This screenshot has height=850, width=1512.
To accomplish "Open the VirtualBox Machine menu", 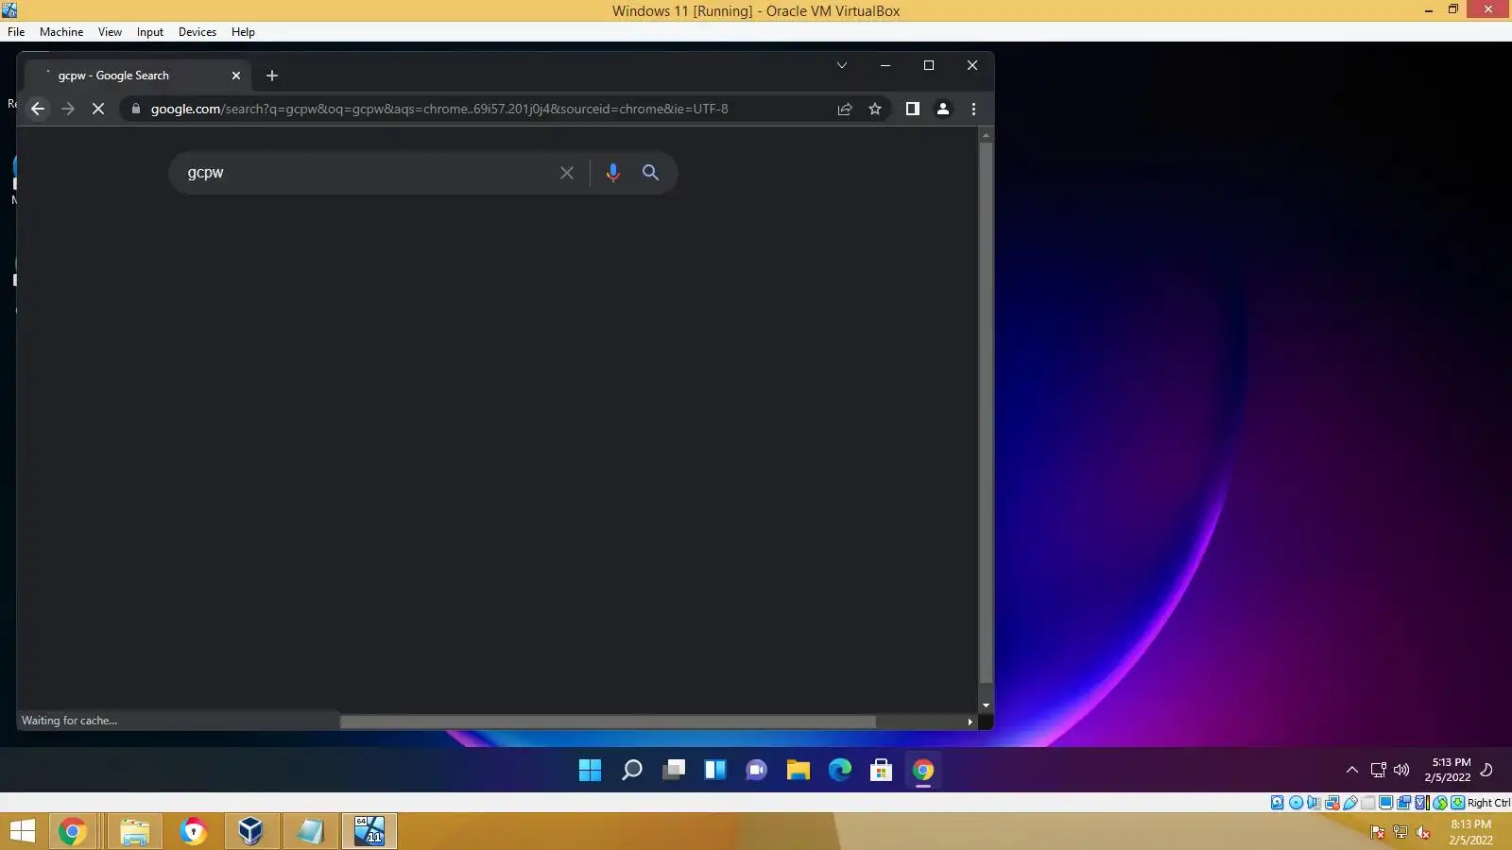I will (x=61, y=32).
